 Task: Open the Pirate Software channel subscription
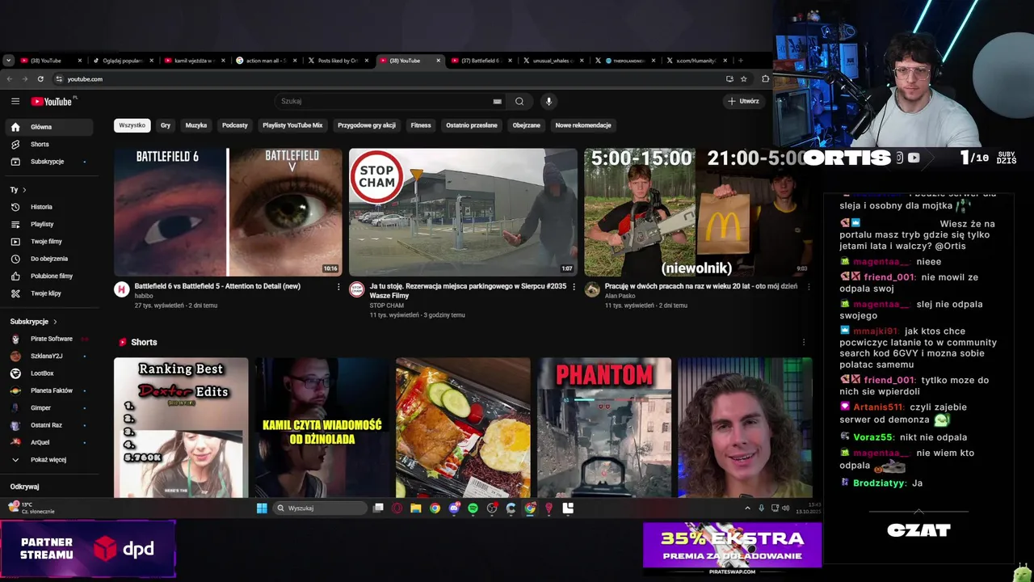click(x=50, y=339)
